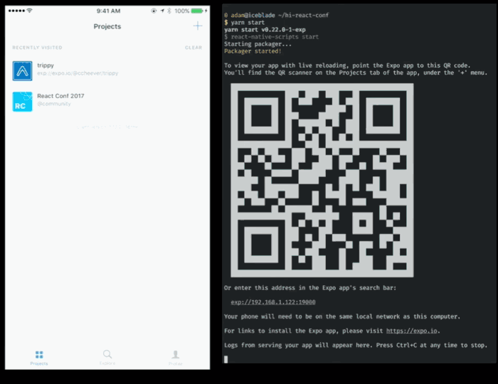The image size is (498, 384).
Task: Click the adam@iceblade prompt text
Action: (253, 15)
